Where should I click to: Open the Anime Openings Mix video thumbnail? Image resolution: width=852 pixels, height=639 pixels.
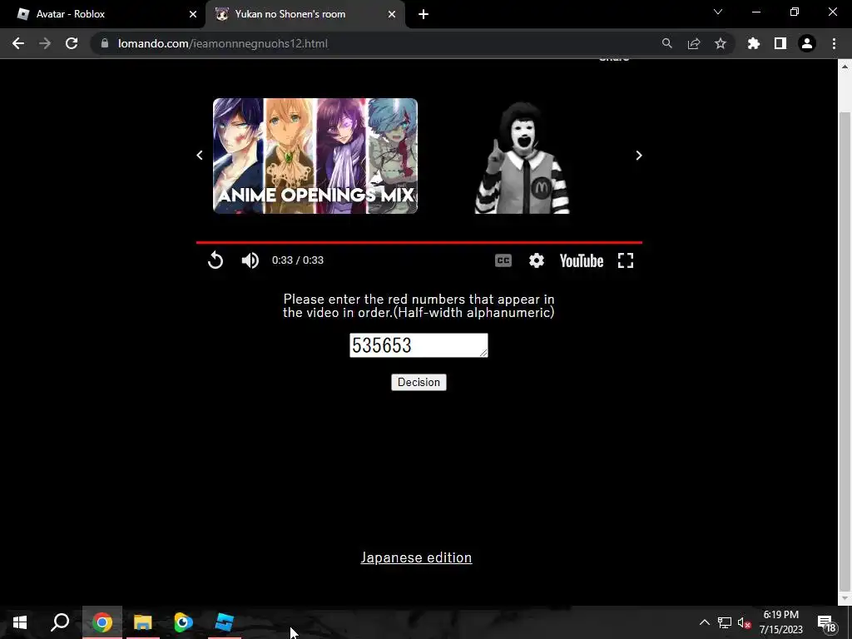coord(315,156)
